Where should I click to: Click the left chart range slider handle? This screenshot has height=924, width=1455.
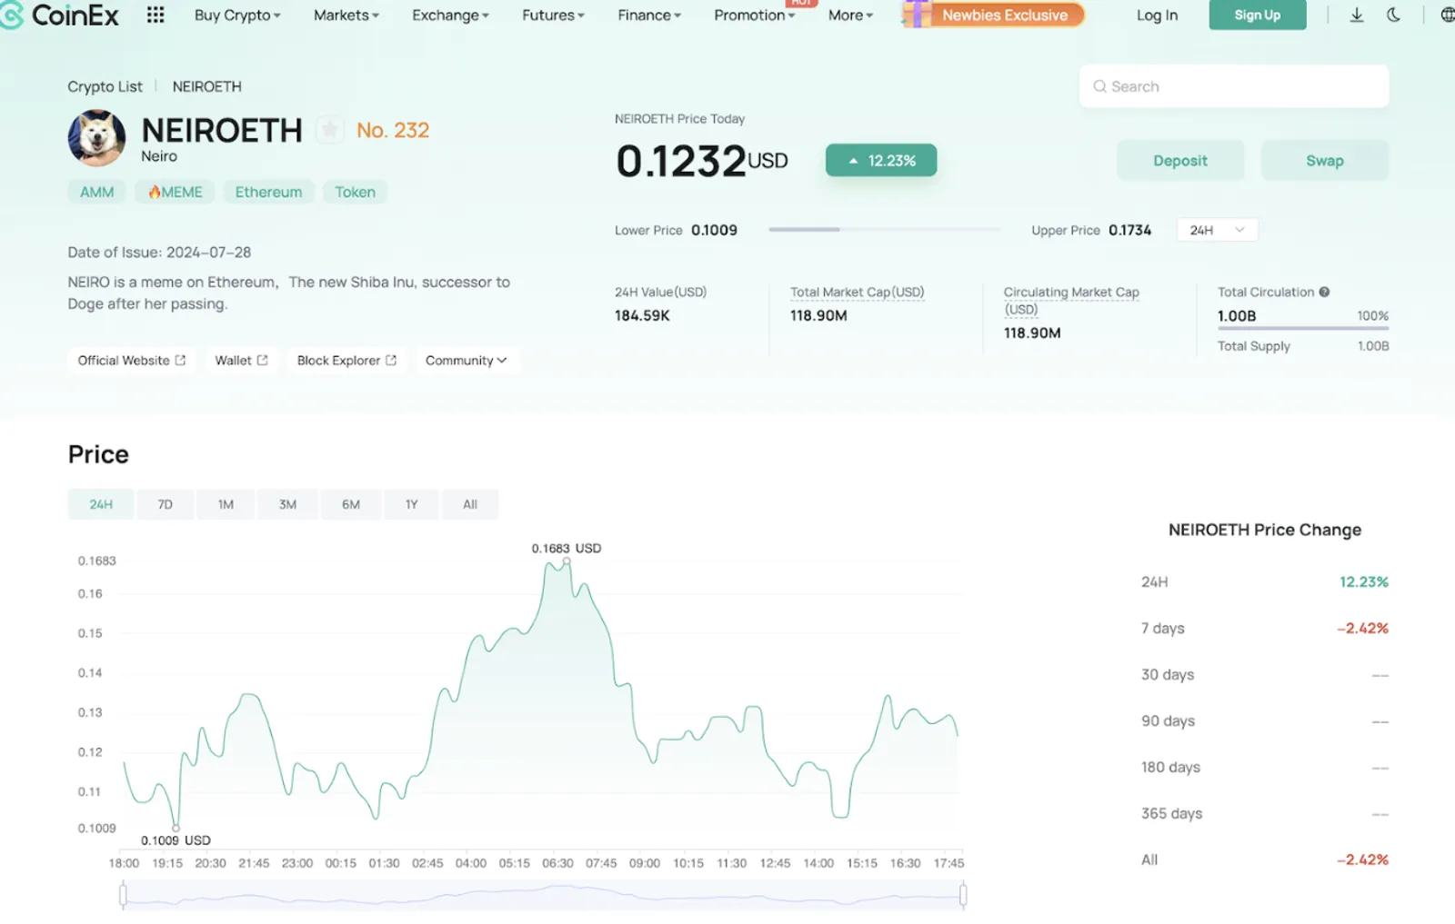point(123,896)
